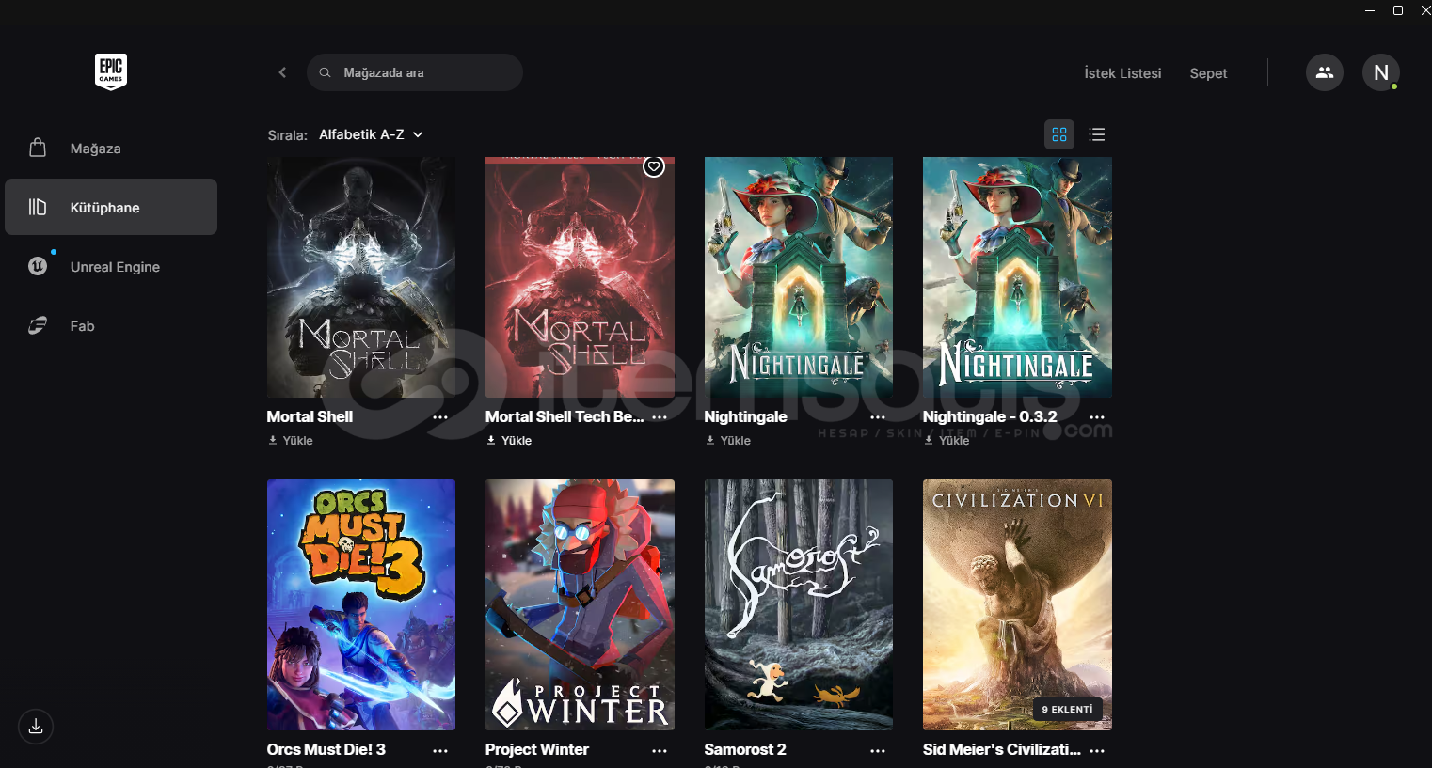This screenshot has width=1432, height=768.
Task: Minimize the Epic Games Launcher window
Action: 1370,10
